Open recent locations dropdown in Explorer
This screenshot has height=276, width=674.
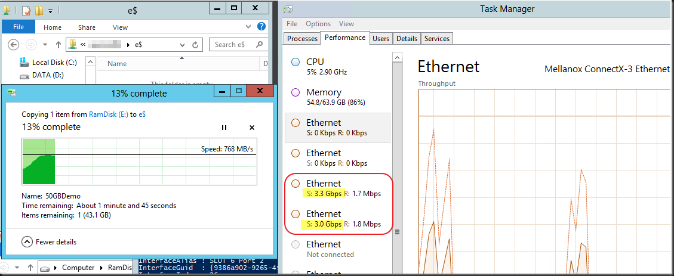point(45,45)
